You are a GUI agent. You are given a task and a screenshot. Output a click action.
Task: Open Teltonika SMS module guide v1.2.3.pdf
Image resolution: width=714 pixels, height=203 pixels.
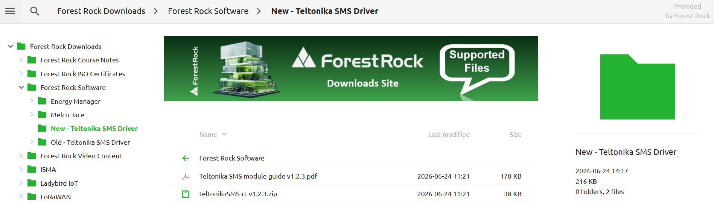pyautogui.click(x=258, y=176)
